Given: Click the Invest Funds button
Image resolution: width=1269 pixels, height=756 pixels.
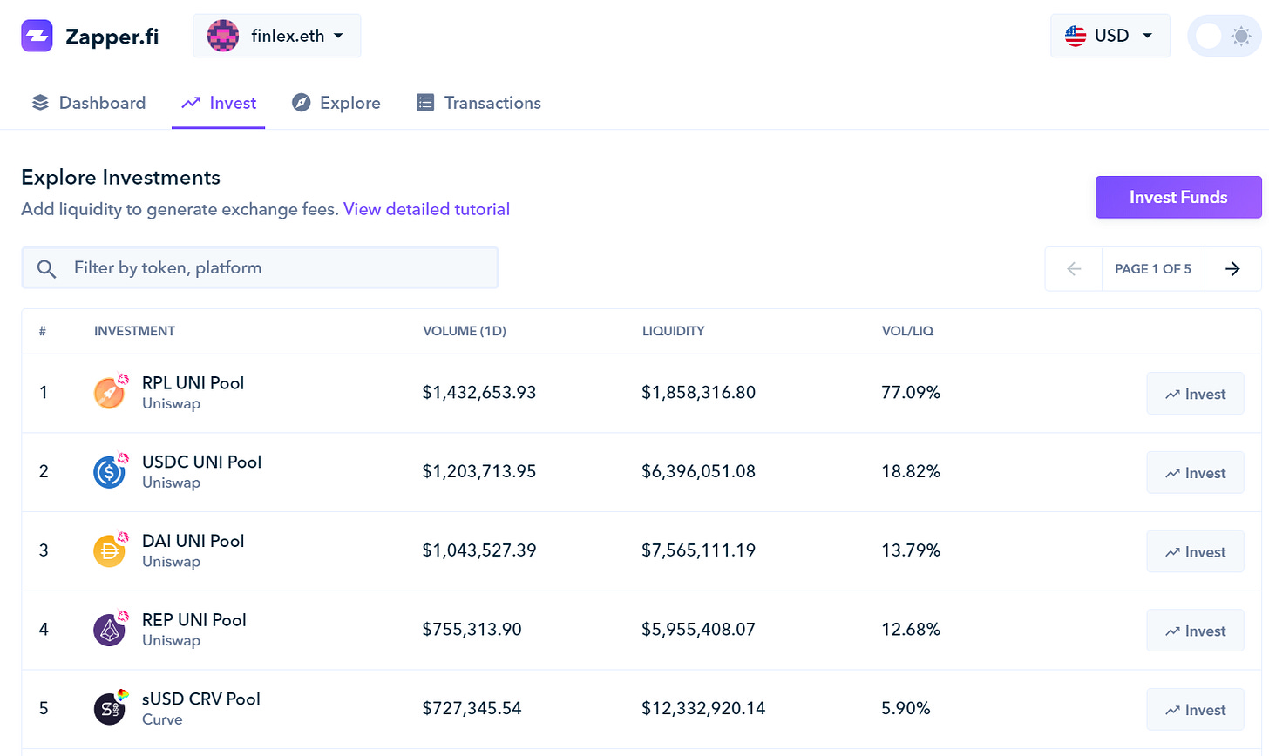Looking at the screenshot, I should (1178, 197).
